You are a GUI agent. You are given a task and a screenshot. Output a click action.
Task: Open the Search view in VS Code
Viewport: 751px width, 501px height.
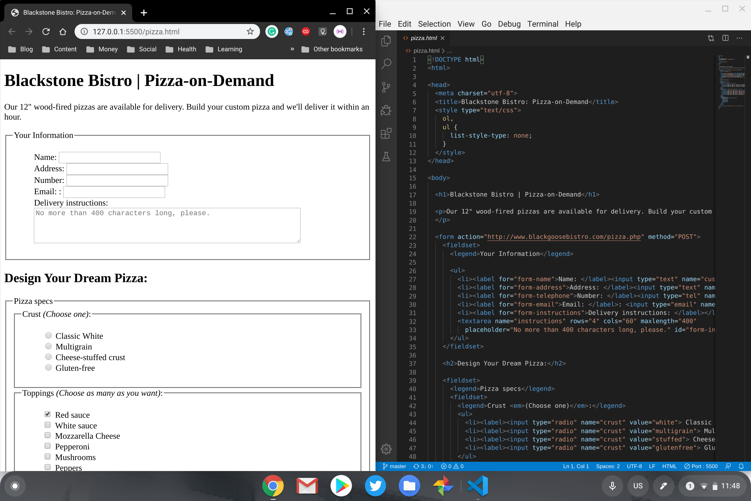(386, 64)
